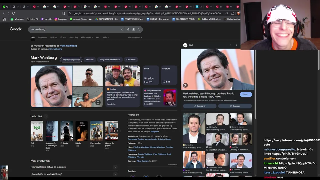
Task: Clear the Google search box with the X
Action: click(122, 29)
